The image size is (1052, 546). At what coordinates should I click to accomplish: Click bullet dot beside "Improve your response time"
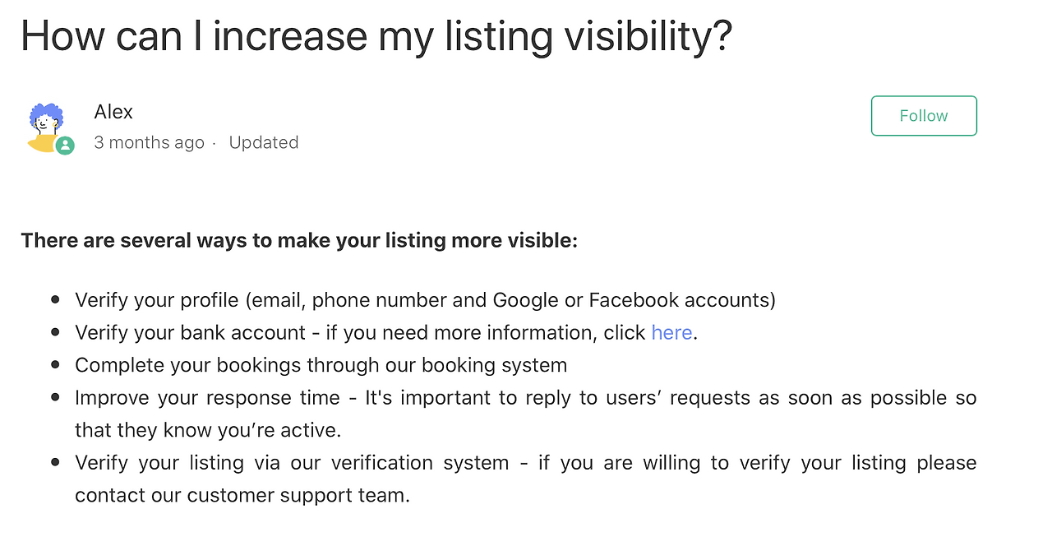click(x=55, y=397)
